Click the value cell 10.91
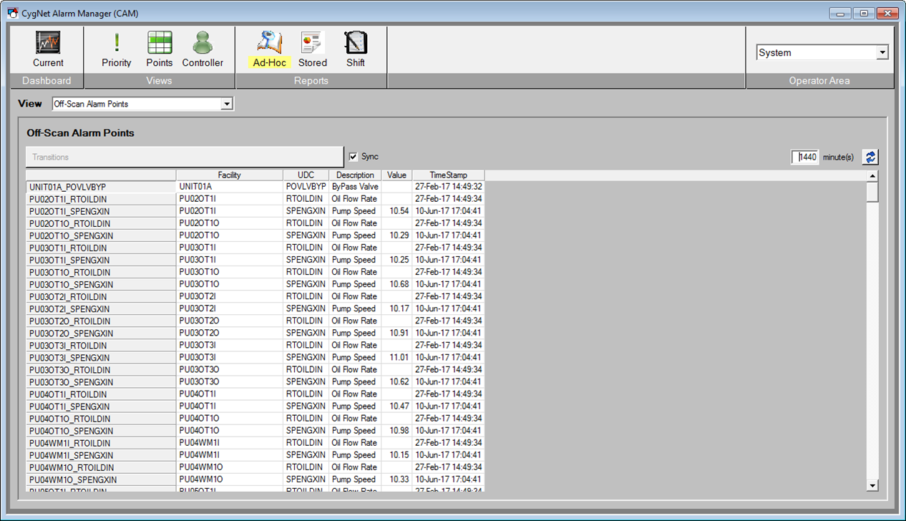The height and width of the screenshot is (521, 906). tap(397, 333)
